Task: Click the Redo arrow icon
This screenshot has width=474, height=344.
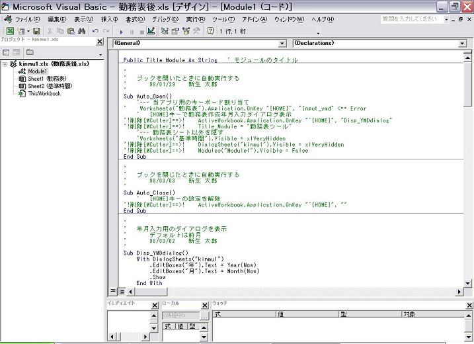Action: 106,31
